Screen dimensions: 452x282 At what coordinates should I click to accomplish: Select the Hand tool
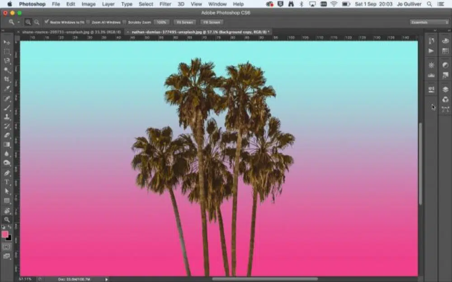(7, 210)
